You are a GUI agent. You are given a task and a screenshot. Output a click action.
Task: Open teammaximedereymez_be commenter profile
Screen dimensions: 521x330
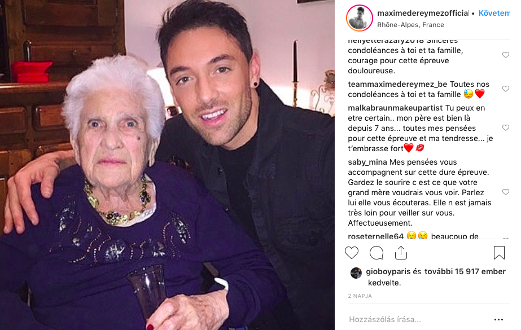397,84
